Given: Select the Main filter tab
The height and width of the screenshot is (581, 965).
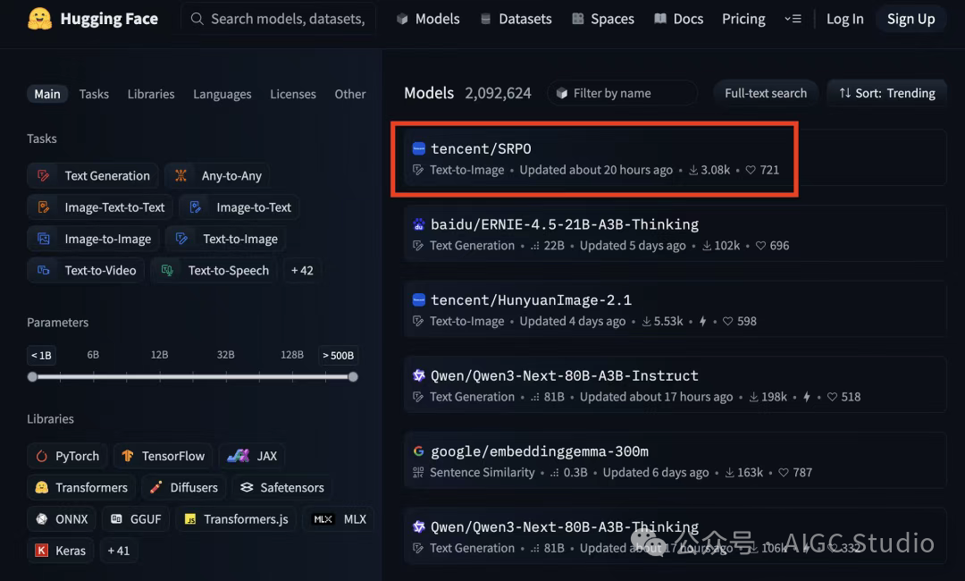Looking at the screenshot, I should 46,94.
